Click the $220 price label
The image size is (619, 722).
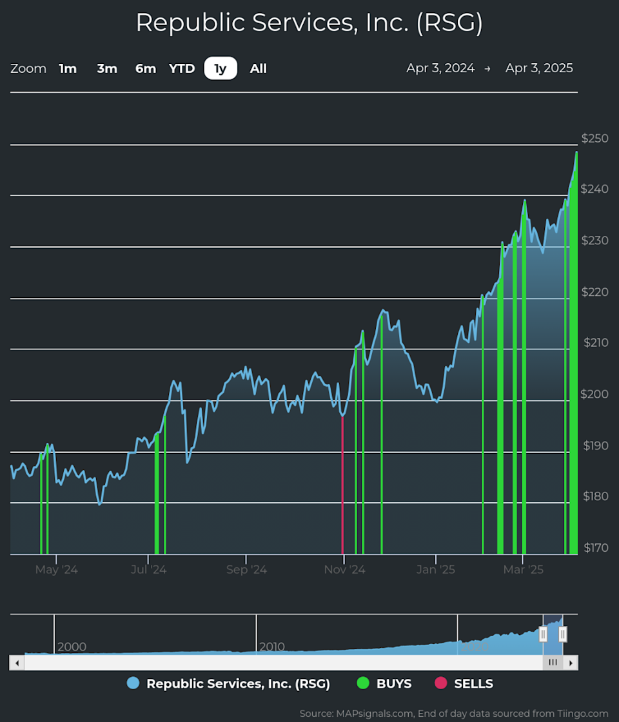pos(594,292)
